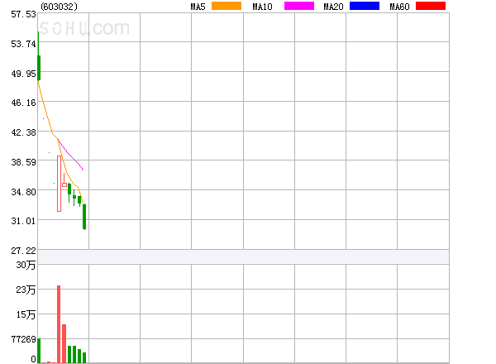Click the MA20 legend label
This screenshot has height=364, width=496.
point(333,7)
